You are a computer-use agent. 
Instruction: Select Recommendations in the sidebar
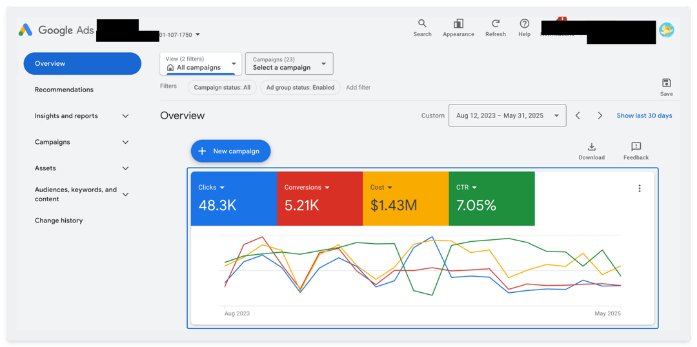64,90
